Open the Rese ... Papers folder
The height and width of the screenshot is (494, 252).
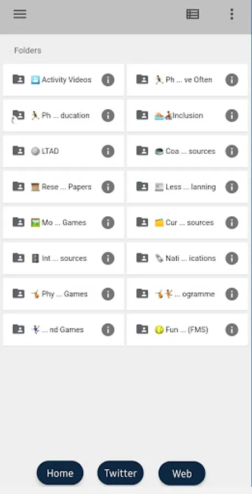[x=64, y=187]
